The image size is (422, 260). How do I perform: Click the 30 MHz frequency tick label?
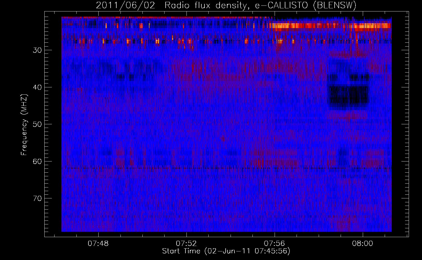[x=37, y=50]
